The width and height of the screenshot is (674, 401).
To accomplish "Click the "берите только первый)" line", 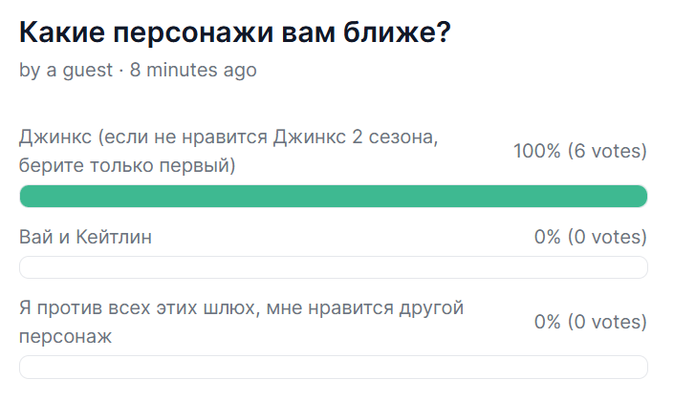I will pyautogui.click(x=127, y=165).
